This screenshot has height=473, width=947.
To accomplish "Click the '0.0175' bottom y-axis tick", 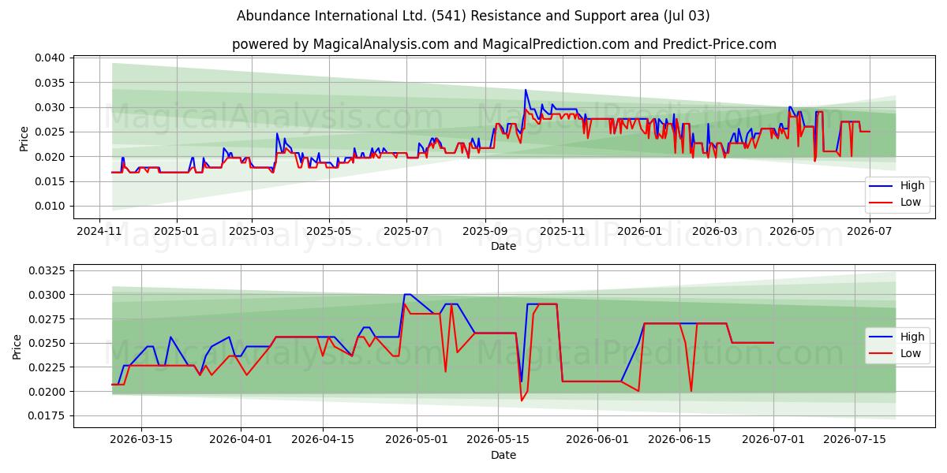I will (x=48, y=415).
